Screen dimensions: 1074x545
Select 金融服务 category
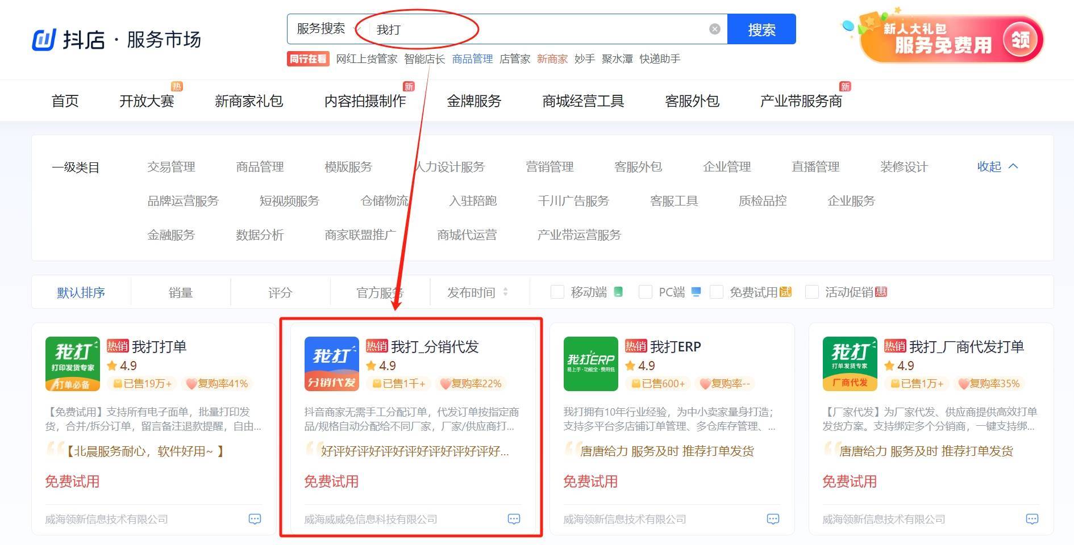pyautogui.click(x=171, y=235)
